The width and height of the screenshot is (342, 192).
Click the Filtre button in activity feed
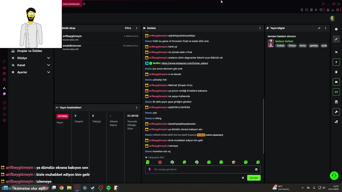128,28
